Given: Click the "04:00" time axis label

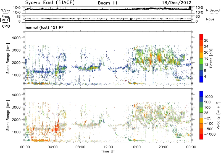Looking at the screenshot, I should click(x=53, y=147).
